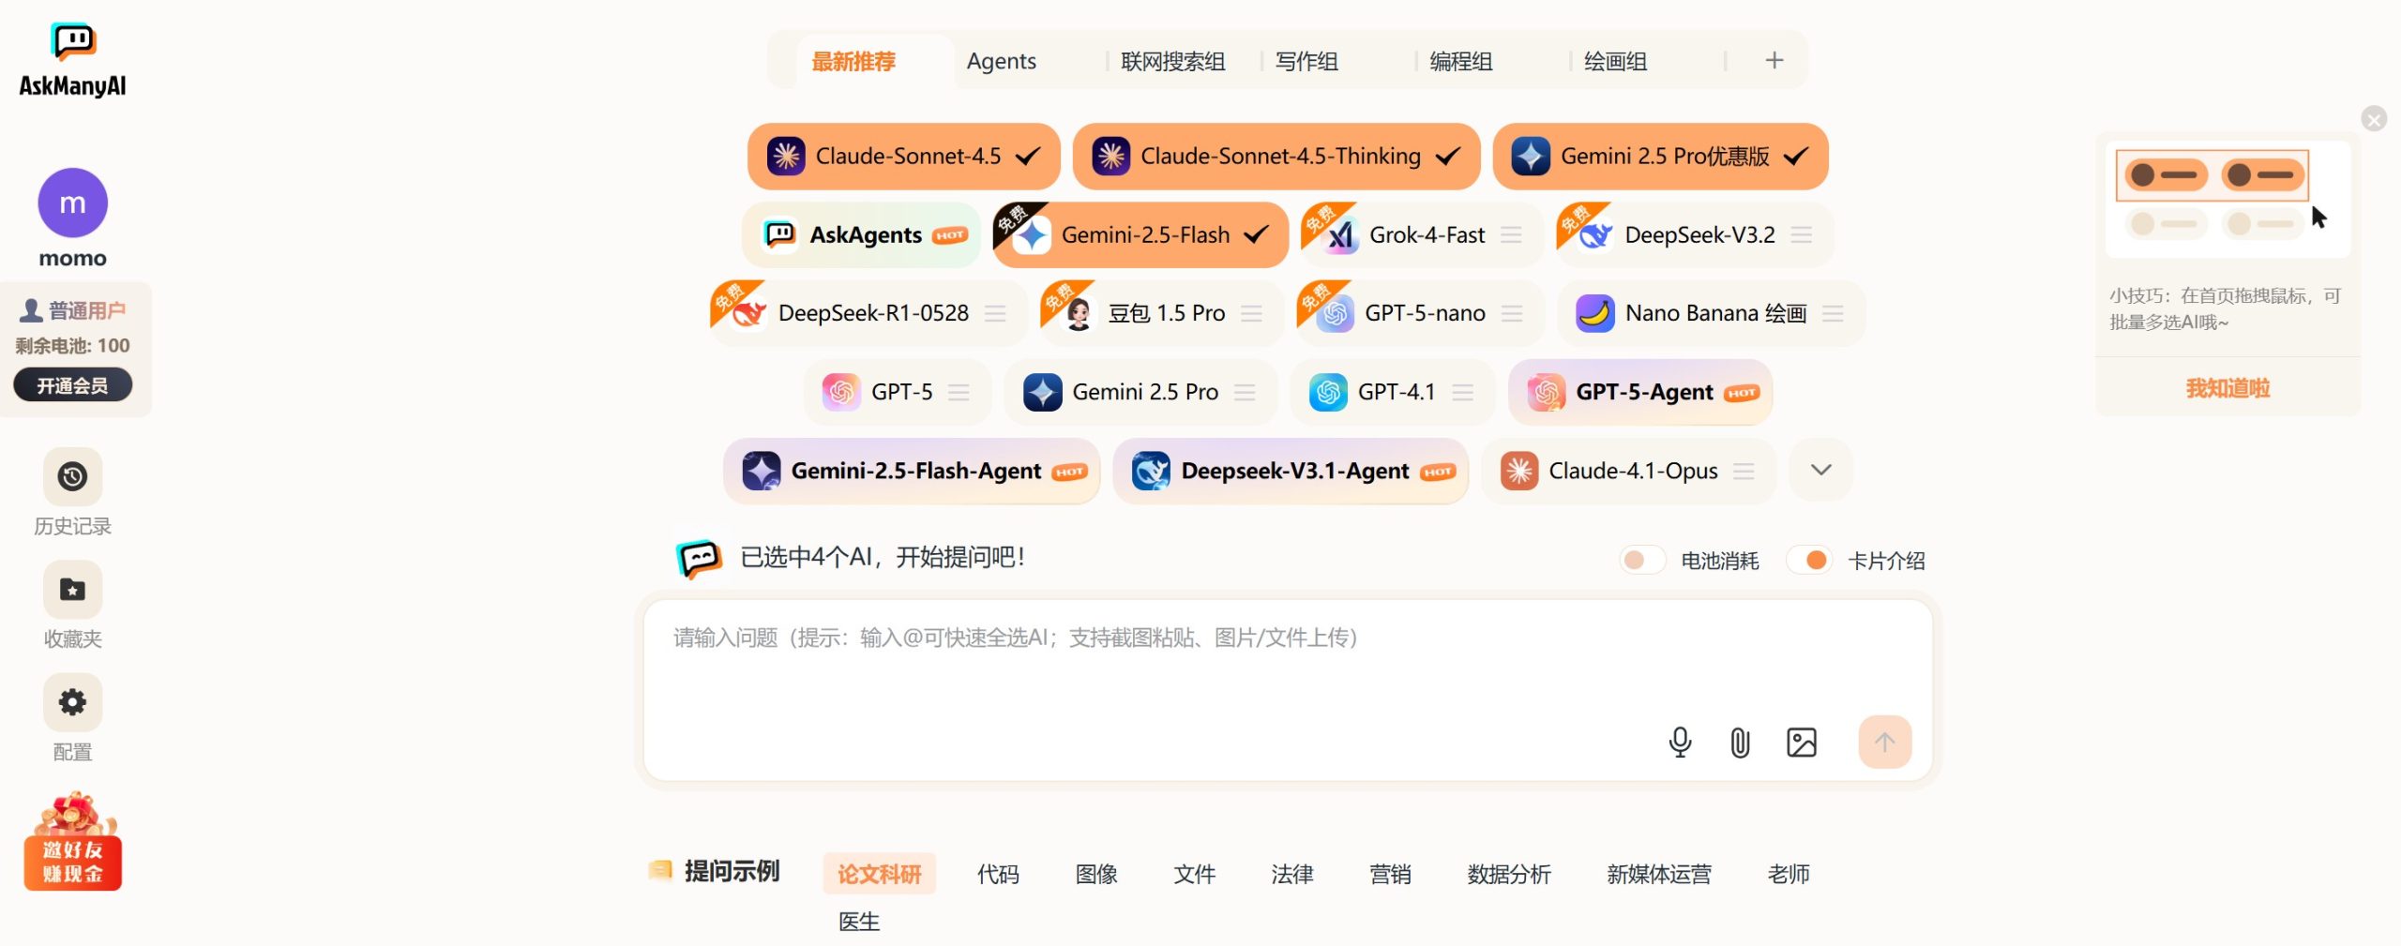Click the 开通会员 membership button

[72, 384]
